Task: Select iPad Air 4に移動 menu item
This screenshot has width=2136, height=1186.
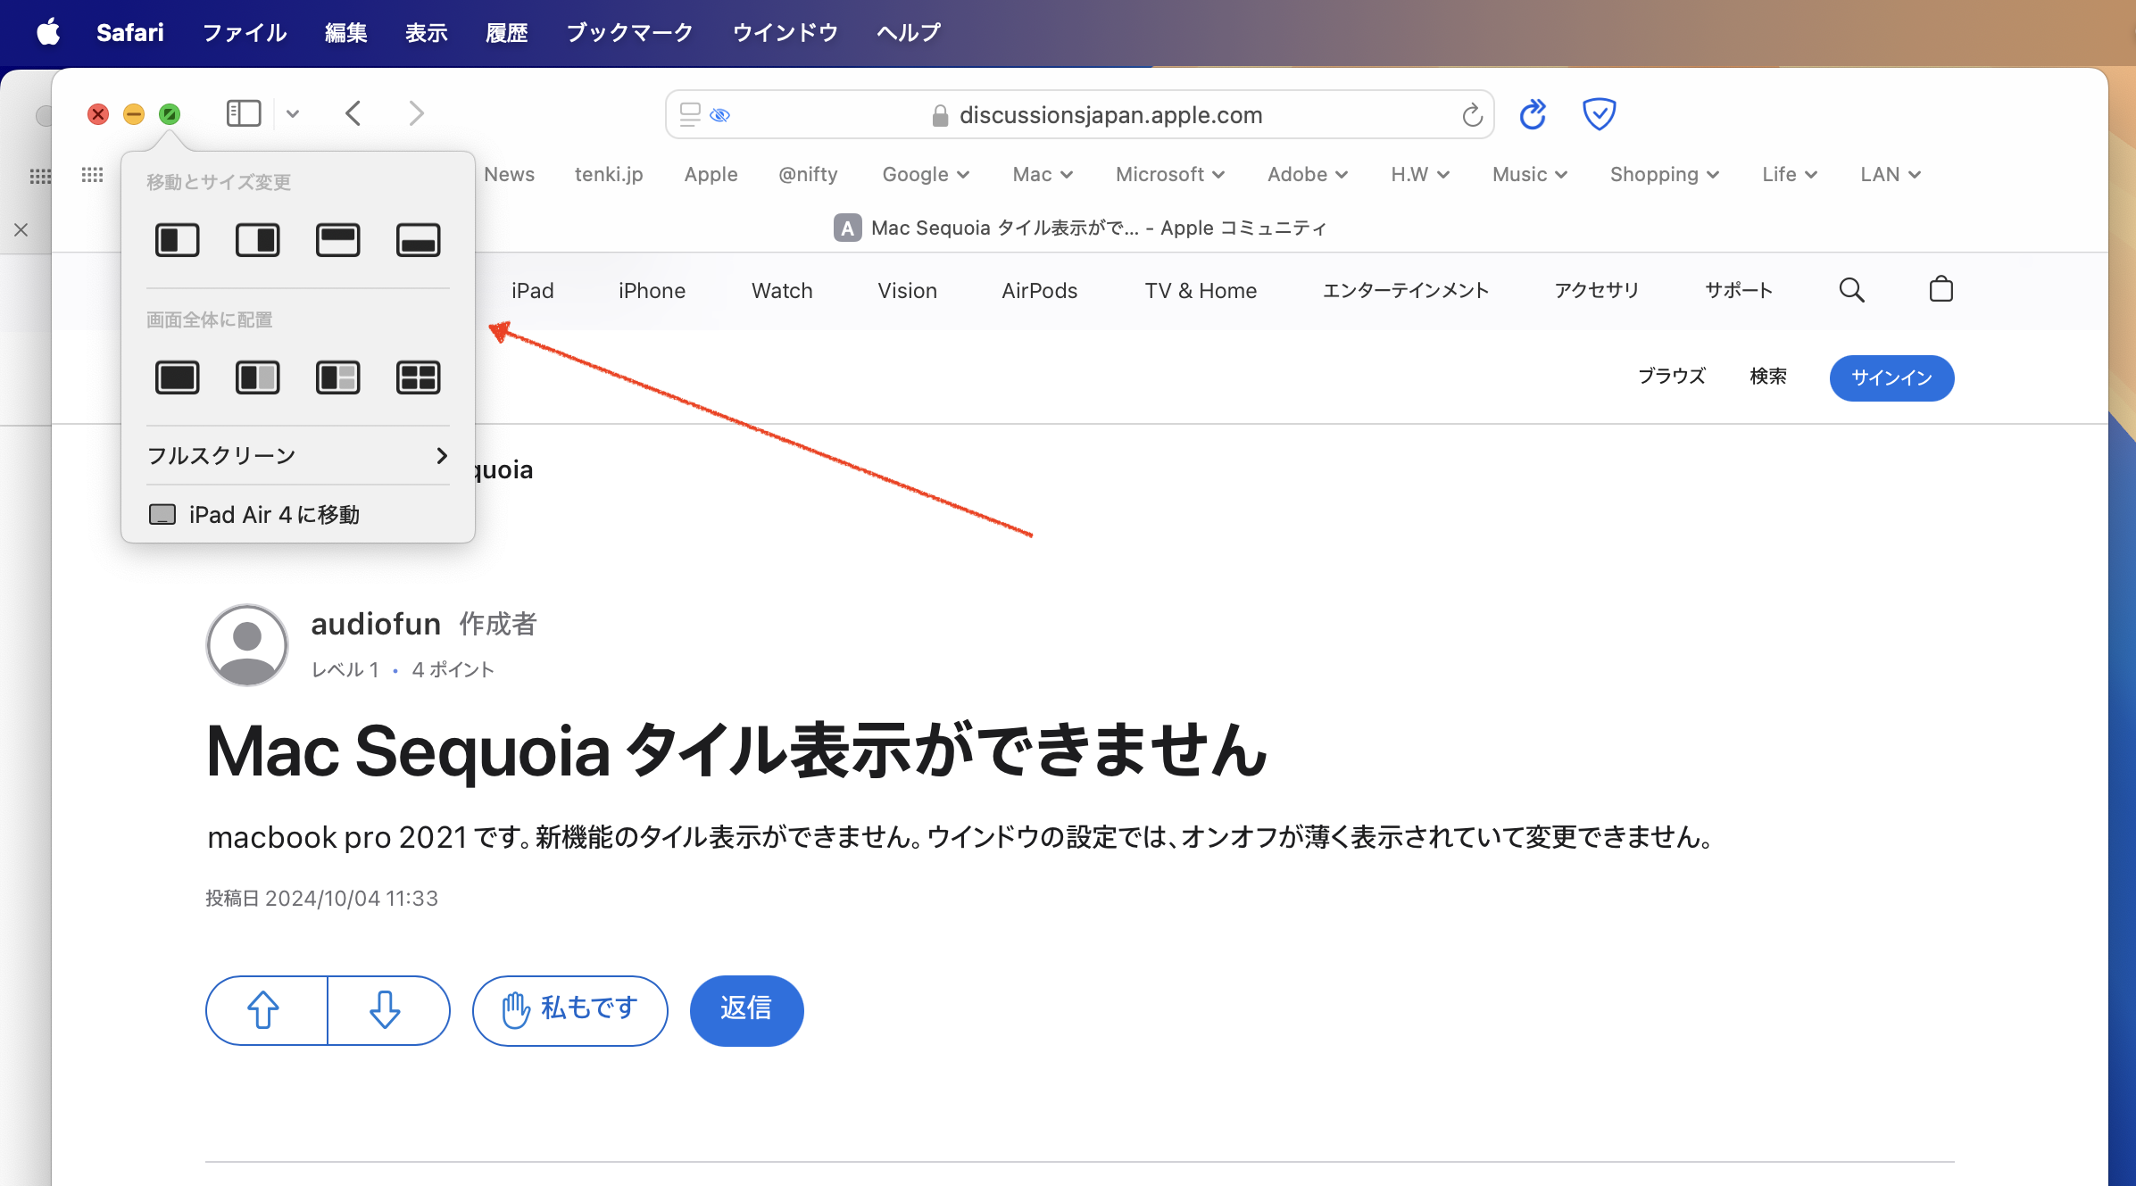Action: click(x=273, y=515)
